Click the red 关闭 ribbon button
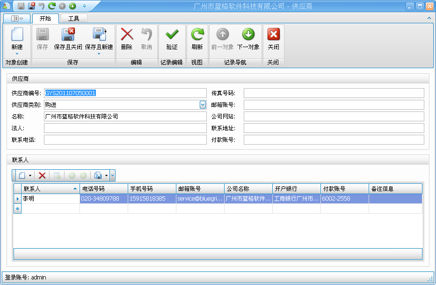The height and width of the screenshot is (285, 436). [273, 39]
